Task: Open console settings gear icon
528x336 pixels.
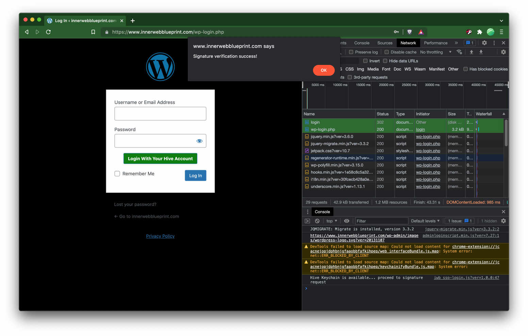Action: (x=504, y=221)
